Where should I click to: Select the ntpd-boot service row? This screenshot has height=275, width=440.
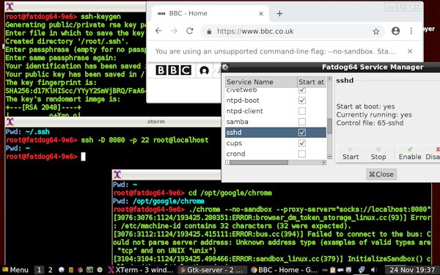[x=276, y=100]
